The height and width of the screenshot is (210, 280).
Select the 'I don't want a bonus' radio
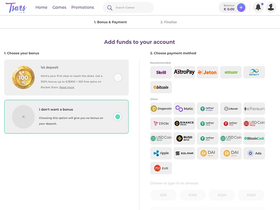(118, 117)
